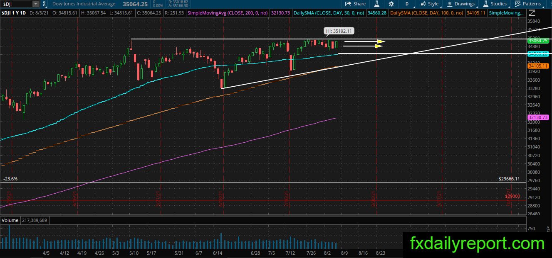Open chart settings gear
The height and width of the screenshot is (258, 552).
click(391, 4)
